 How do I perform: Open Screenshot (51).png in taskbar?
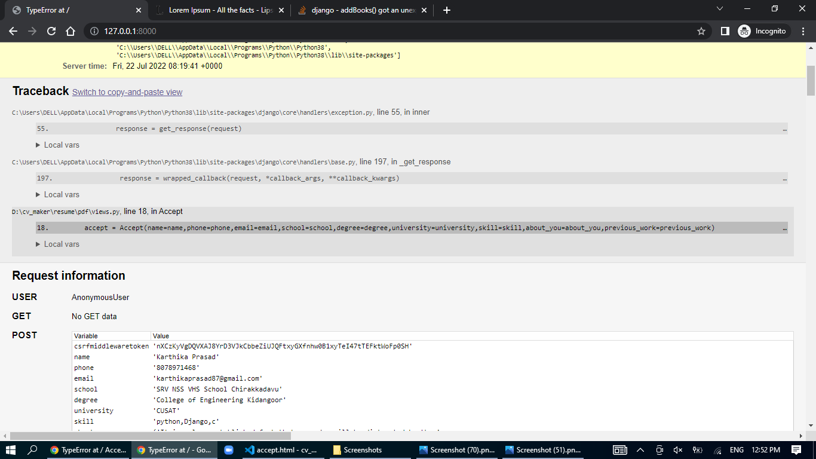click(542, 450)
